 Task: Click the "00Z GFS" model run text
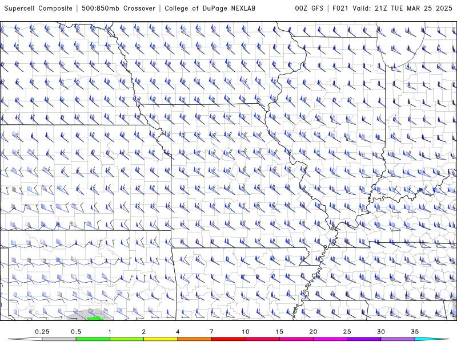click(x=309, y=9)
